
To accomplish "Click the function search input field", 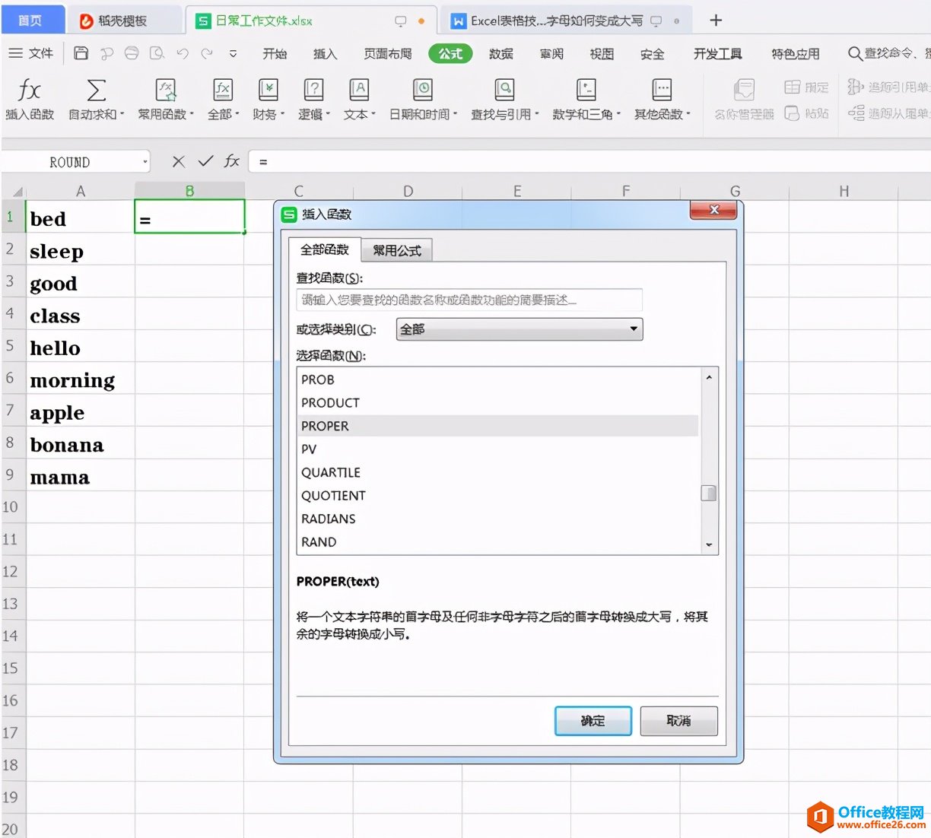I will (x=469, y=300).
